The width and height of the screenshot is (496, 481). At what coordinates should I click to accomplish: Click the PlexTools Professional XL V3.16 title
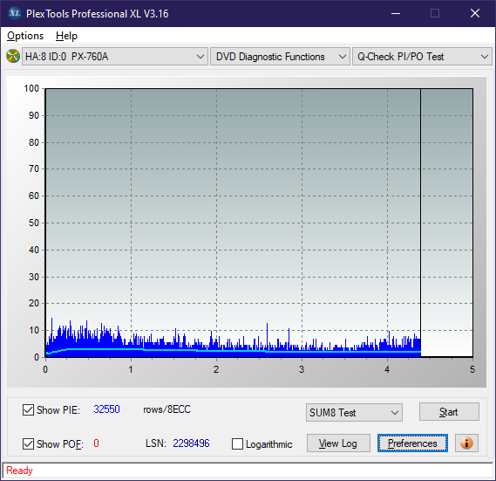click(97, 14)
